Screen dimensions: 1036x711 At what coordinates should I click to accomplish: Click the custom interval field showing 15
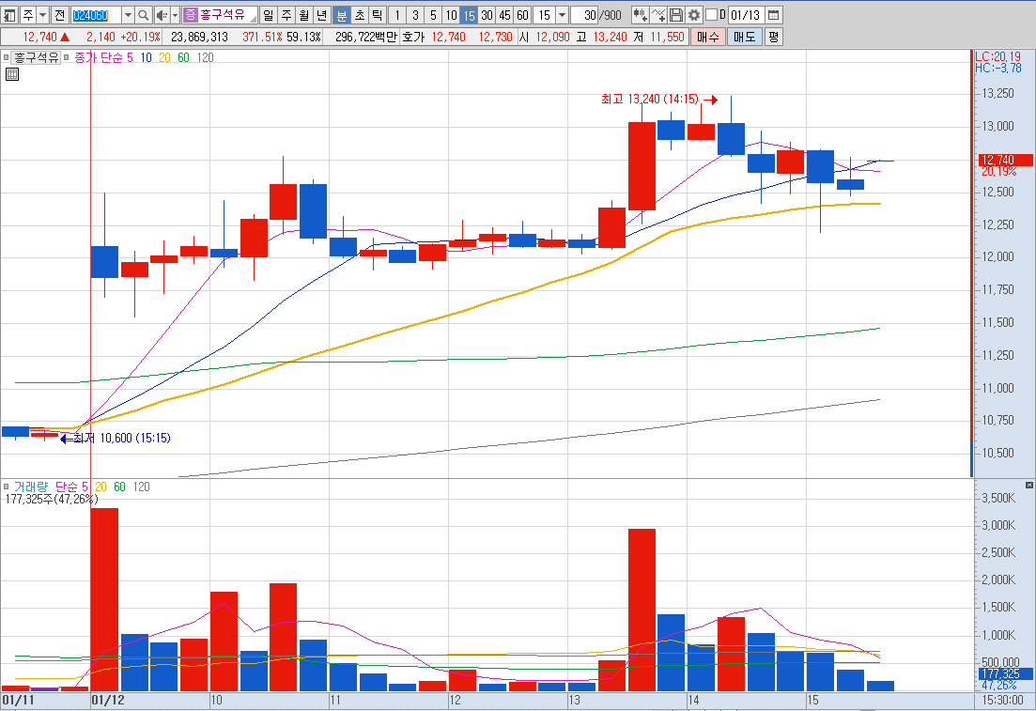click(545, 14)
